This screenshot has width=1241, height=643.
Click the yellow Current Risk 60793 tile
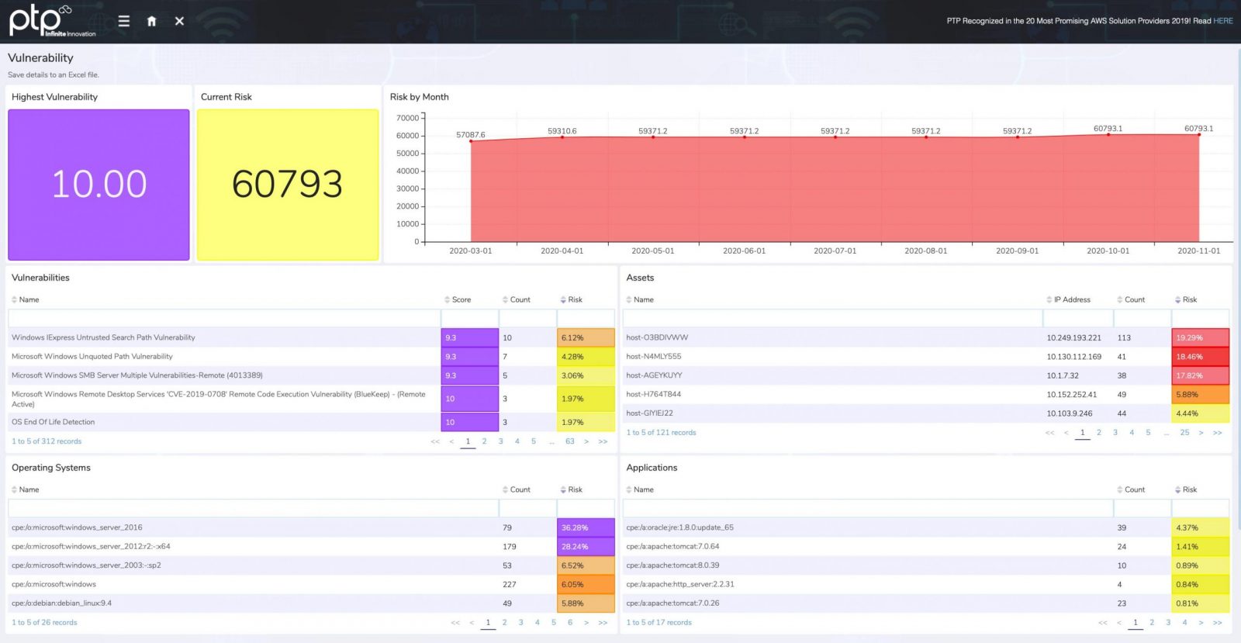click(x=288, y=185)
